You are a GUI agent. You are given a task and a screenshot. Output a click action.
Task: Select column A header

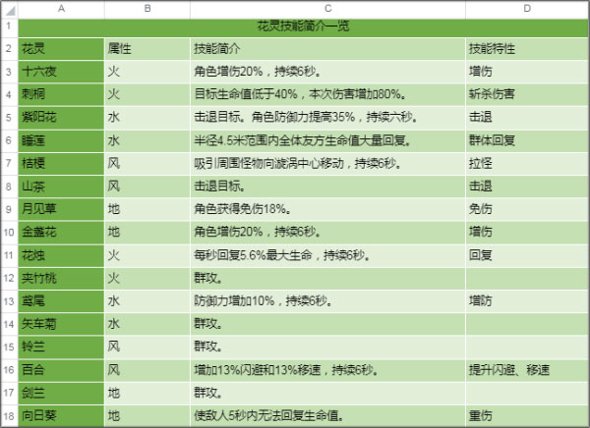61,8
